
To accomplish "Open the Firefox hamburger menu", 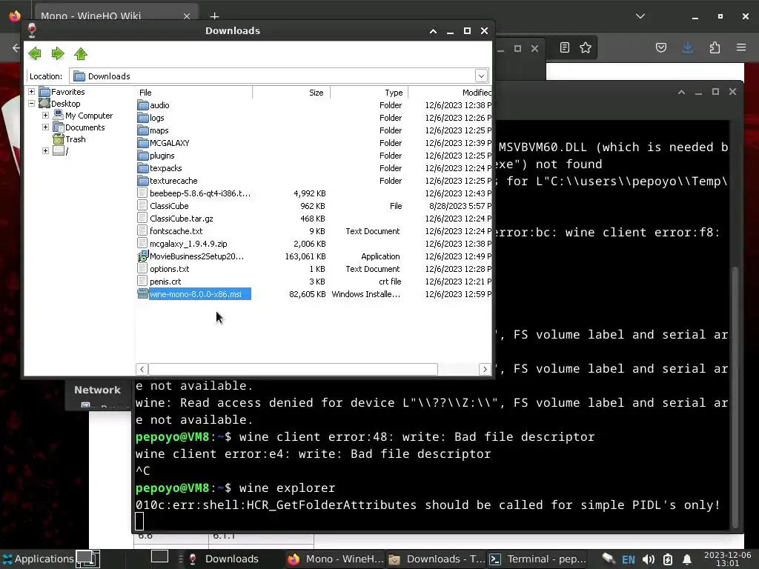I will point(741,47).
